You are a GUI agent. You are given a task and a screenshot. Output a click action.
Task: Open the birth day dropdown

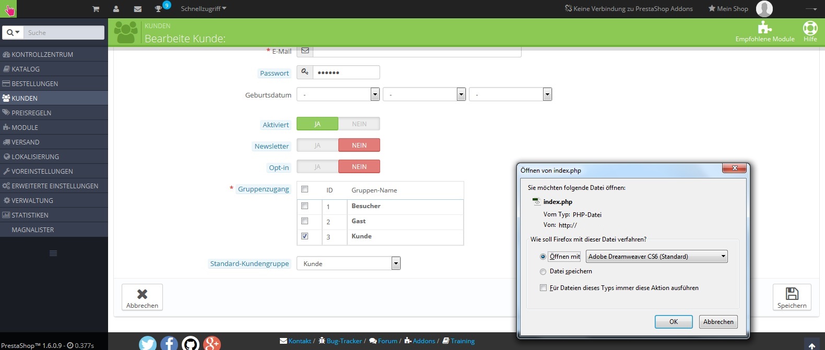[338, 94]
